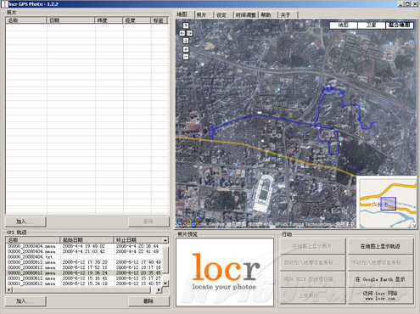Viewport: 420px width, 314px height.
Task: Switch map view to 卫星 satellite mode
Action: [372, 25]
